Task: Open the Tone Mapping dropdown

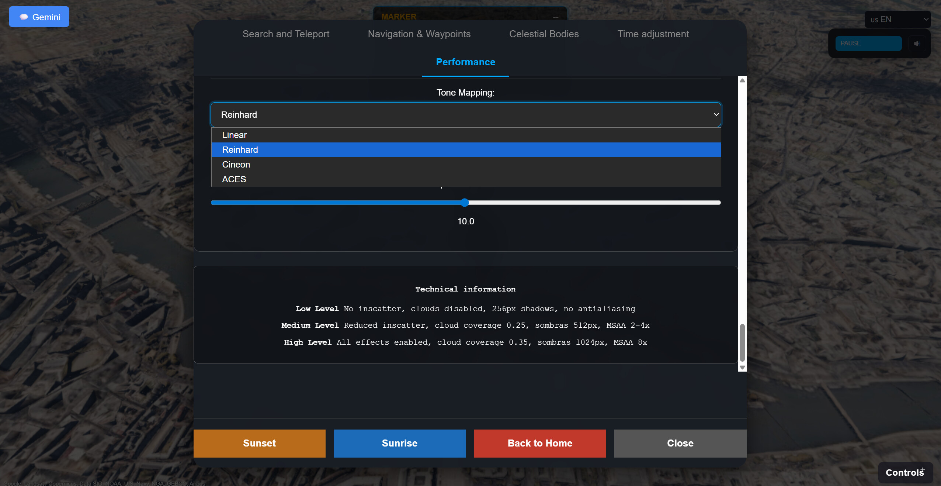Action: click(x=465, y=114)
